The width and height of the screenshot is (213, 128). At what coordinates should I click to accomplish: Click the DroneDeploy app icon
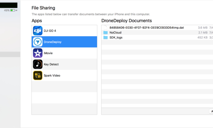pyautogui.click(x=38, y=42)
